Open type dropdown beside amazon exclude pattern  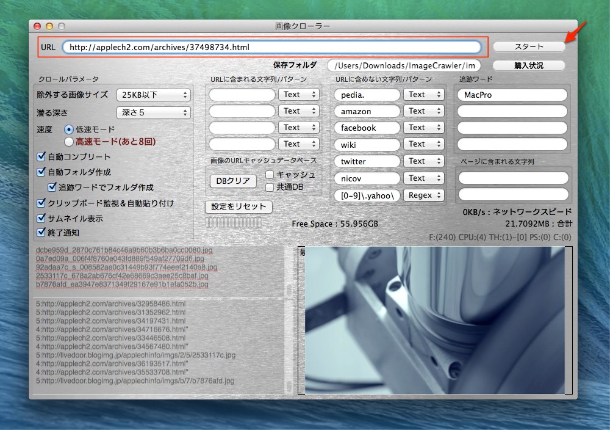coord(424,111)
